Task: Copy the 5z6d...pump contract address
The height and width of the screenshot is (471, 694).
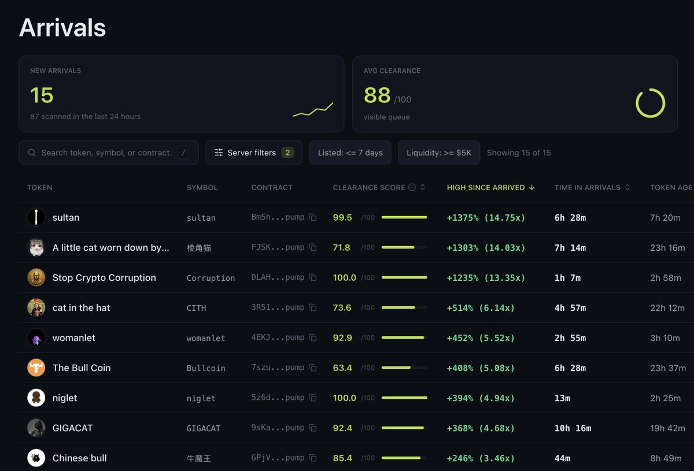Action: coord(313,398)
